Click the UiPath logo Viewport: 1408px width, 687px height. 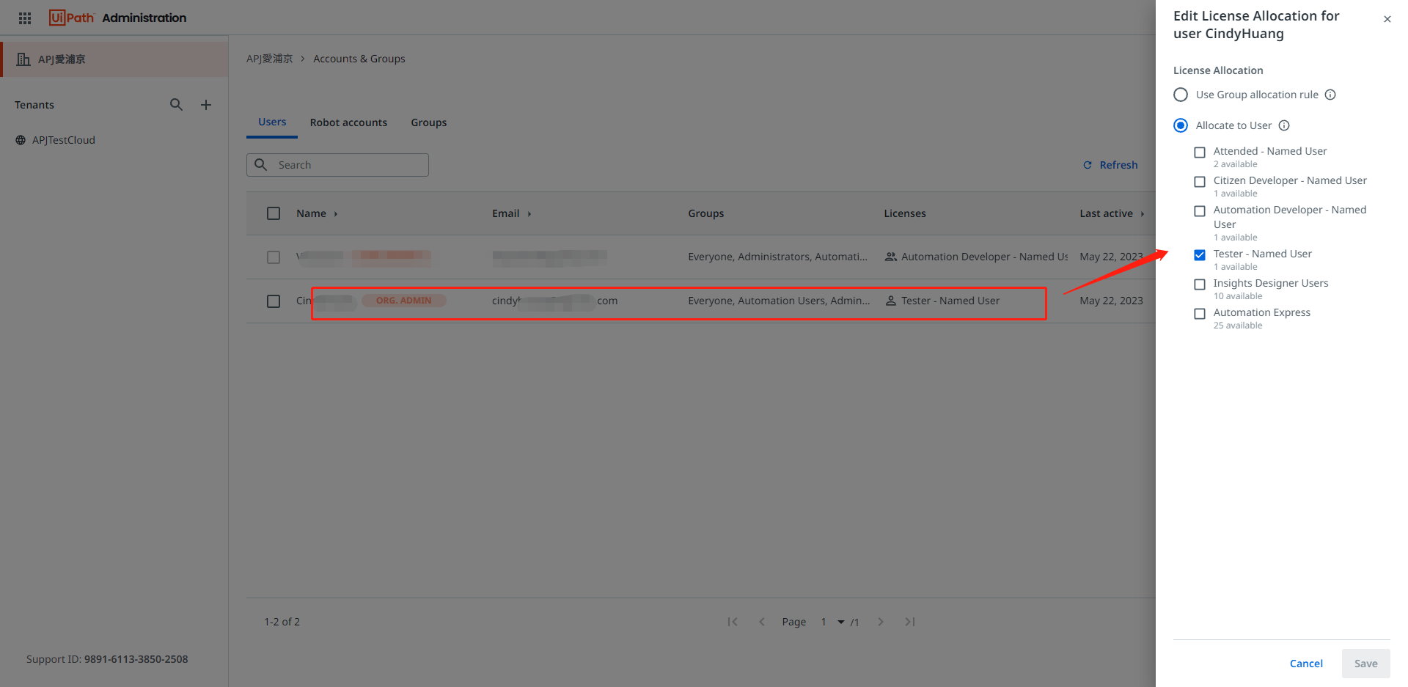click(72, 18)
